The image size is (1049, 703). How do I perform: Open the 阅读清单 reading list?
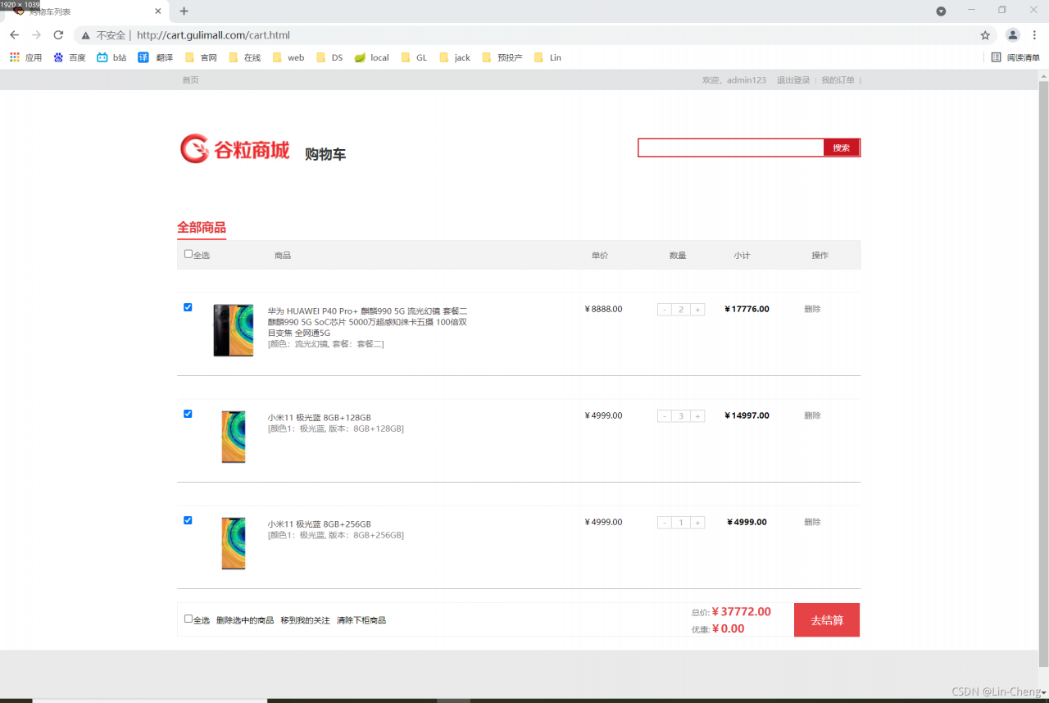pos(1015,57)
